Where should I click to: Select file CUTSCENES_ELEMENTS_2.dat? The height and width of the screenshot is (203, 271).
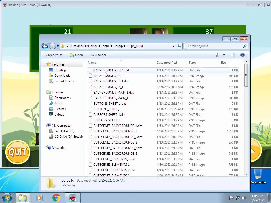(x=114, y=170)
